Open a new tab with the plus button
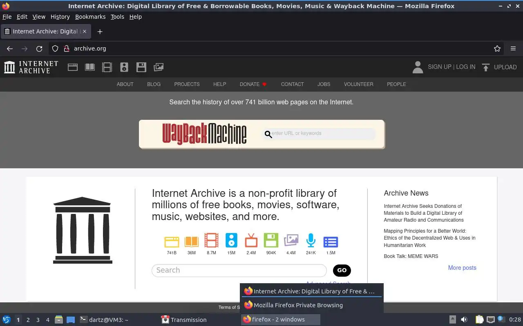Screen dimensions: 523x326 (x=100, y=31)
